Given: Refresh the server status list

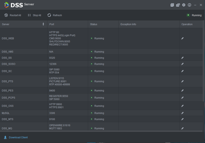Looking at the screenshot, I should pyautogui.click(x=55, y=15).
